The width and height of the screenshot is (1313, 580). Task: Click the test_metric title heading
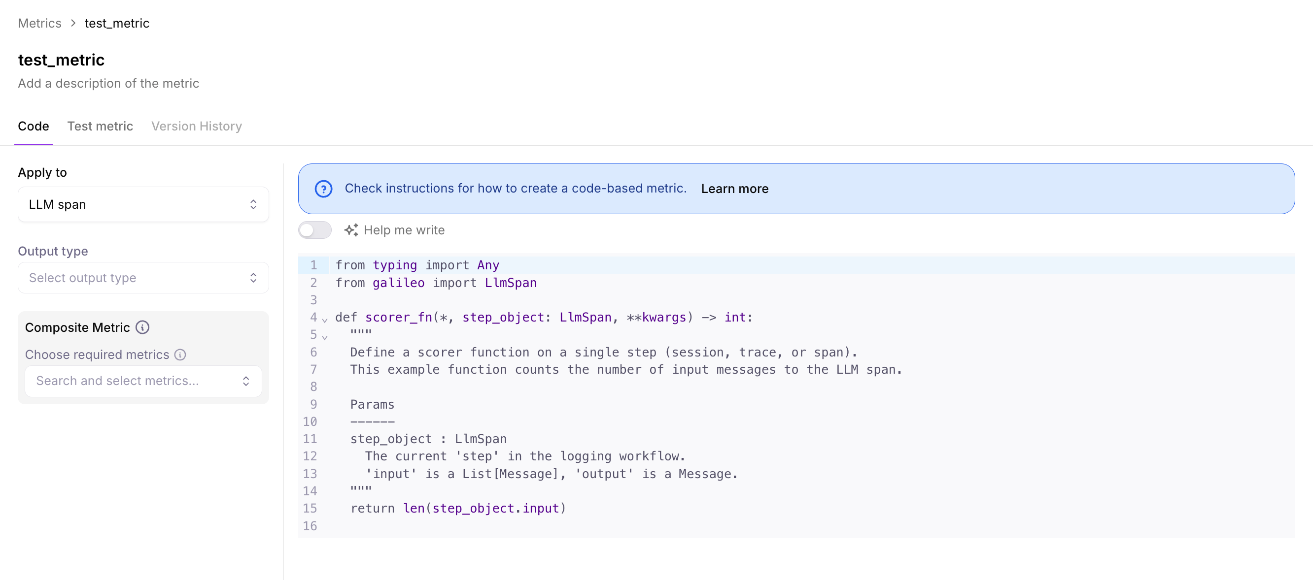point(61,60)
